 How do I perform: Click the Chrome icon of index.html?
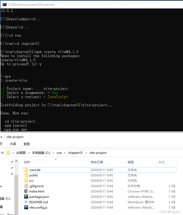tap(26, 191)
